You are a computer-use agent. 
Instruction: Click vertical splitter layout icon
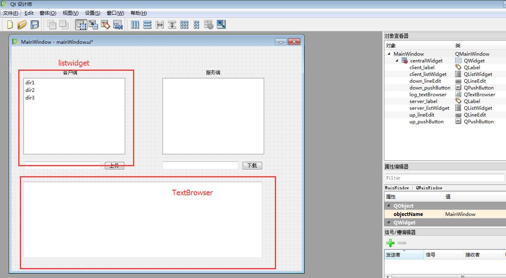172,25
